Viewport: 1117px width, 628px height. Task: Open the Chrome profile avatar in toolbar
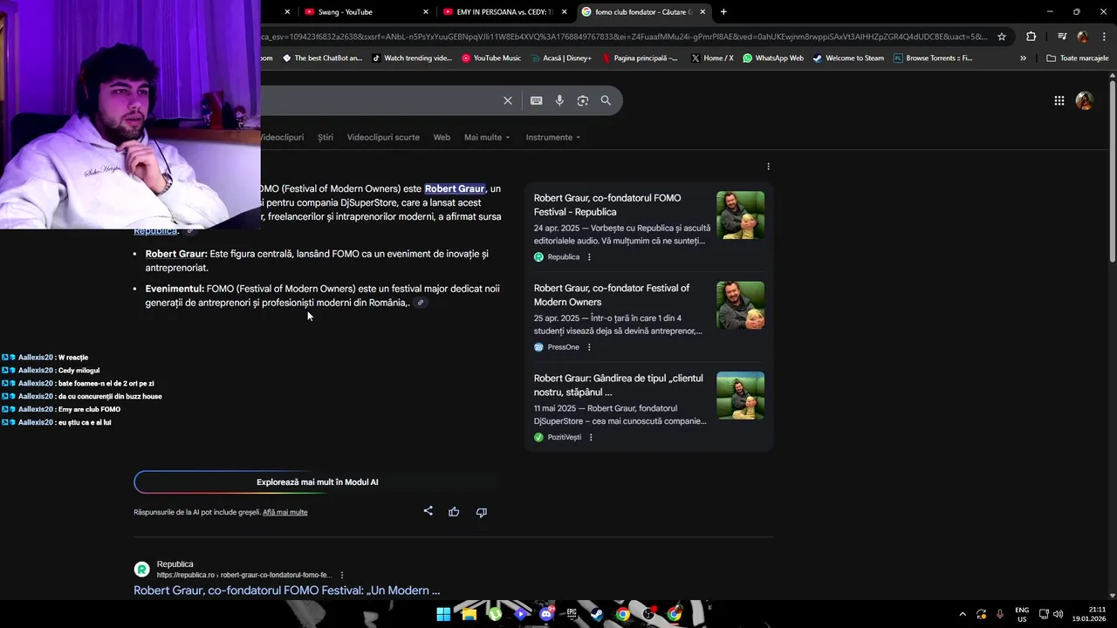tap(1082, 37)
